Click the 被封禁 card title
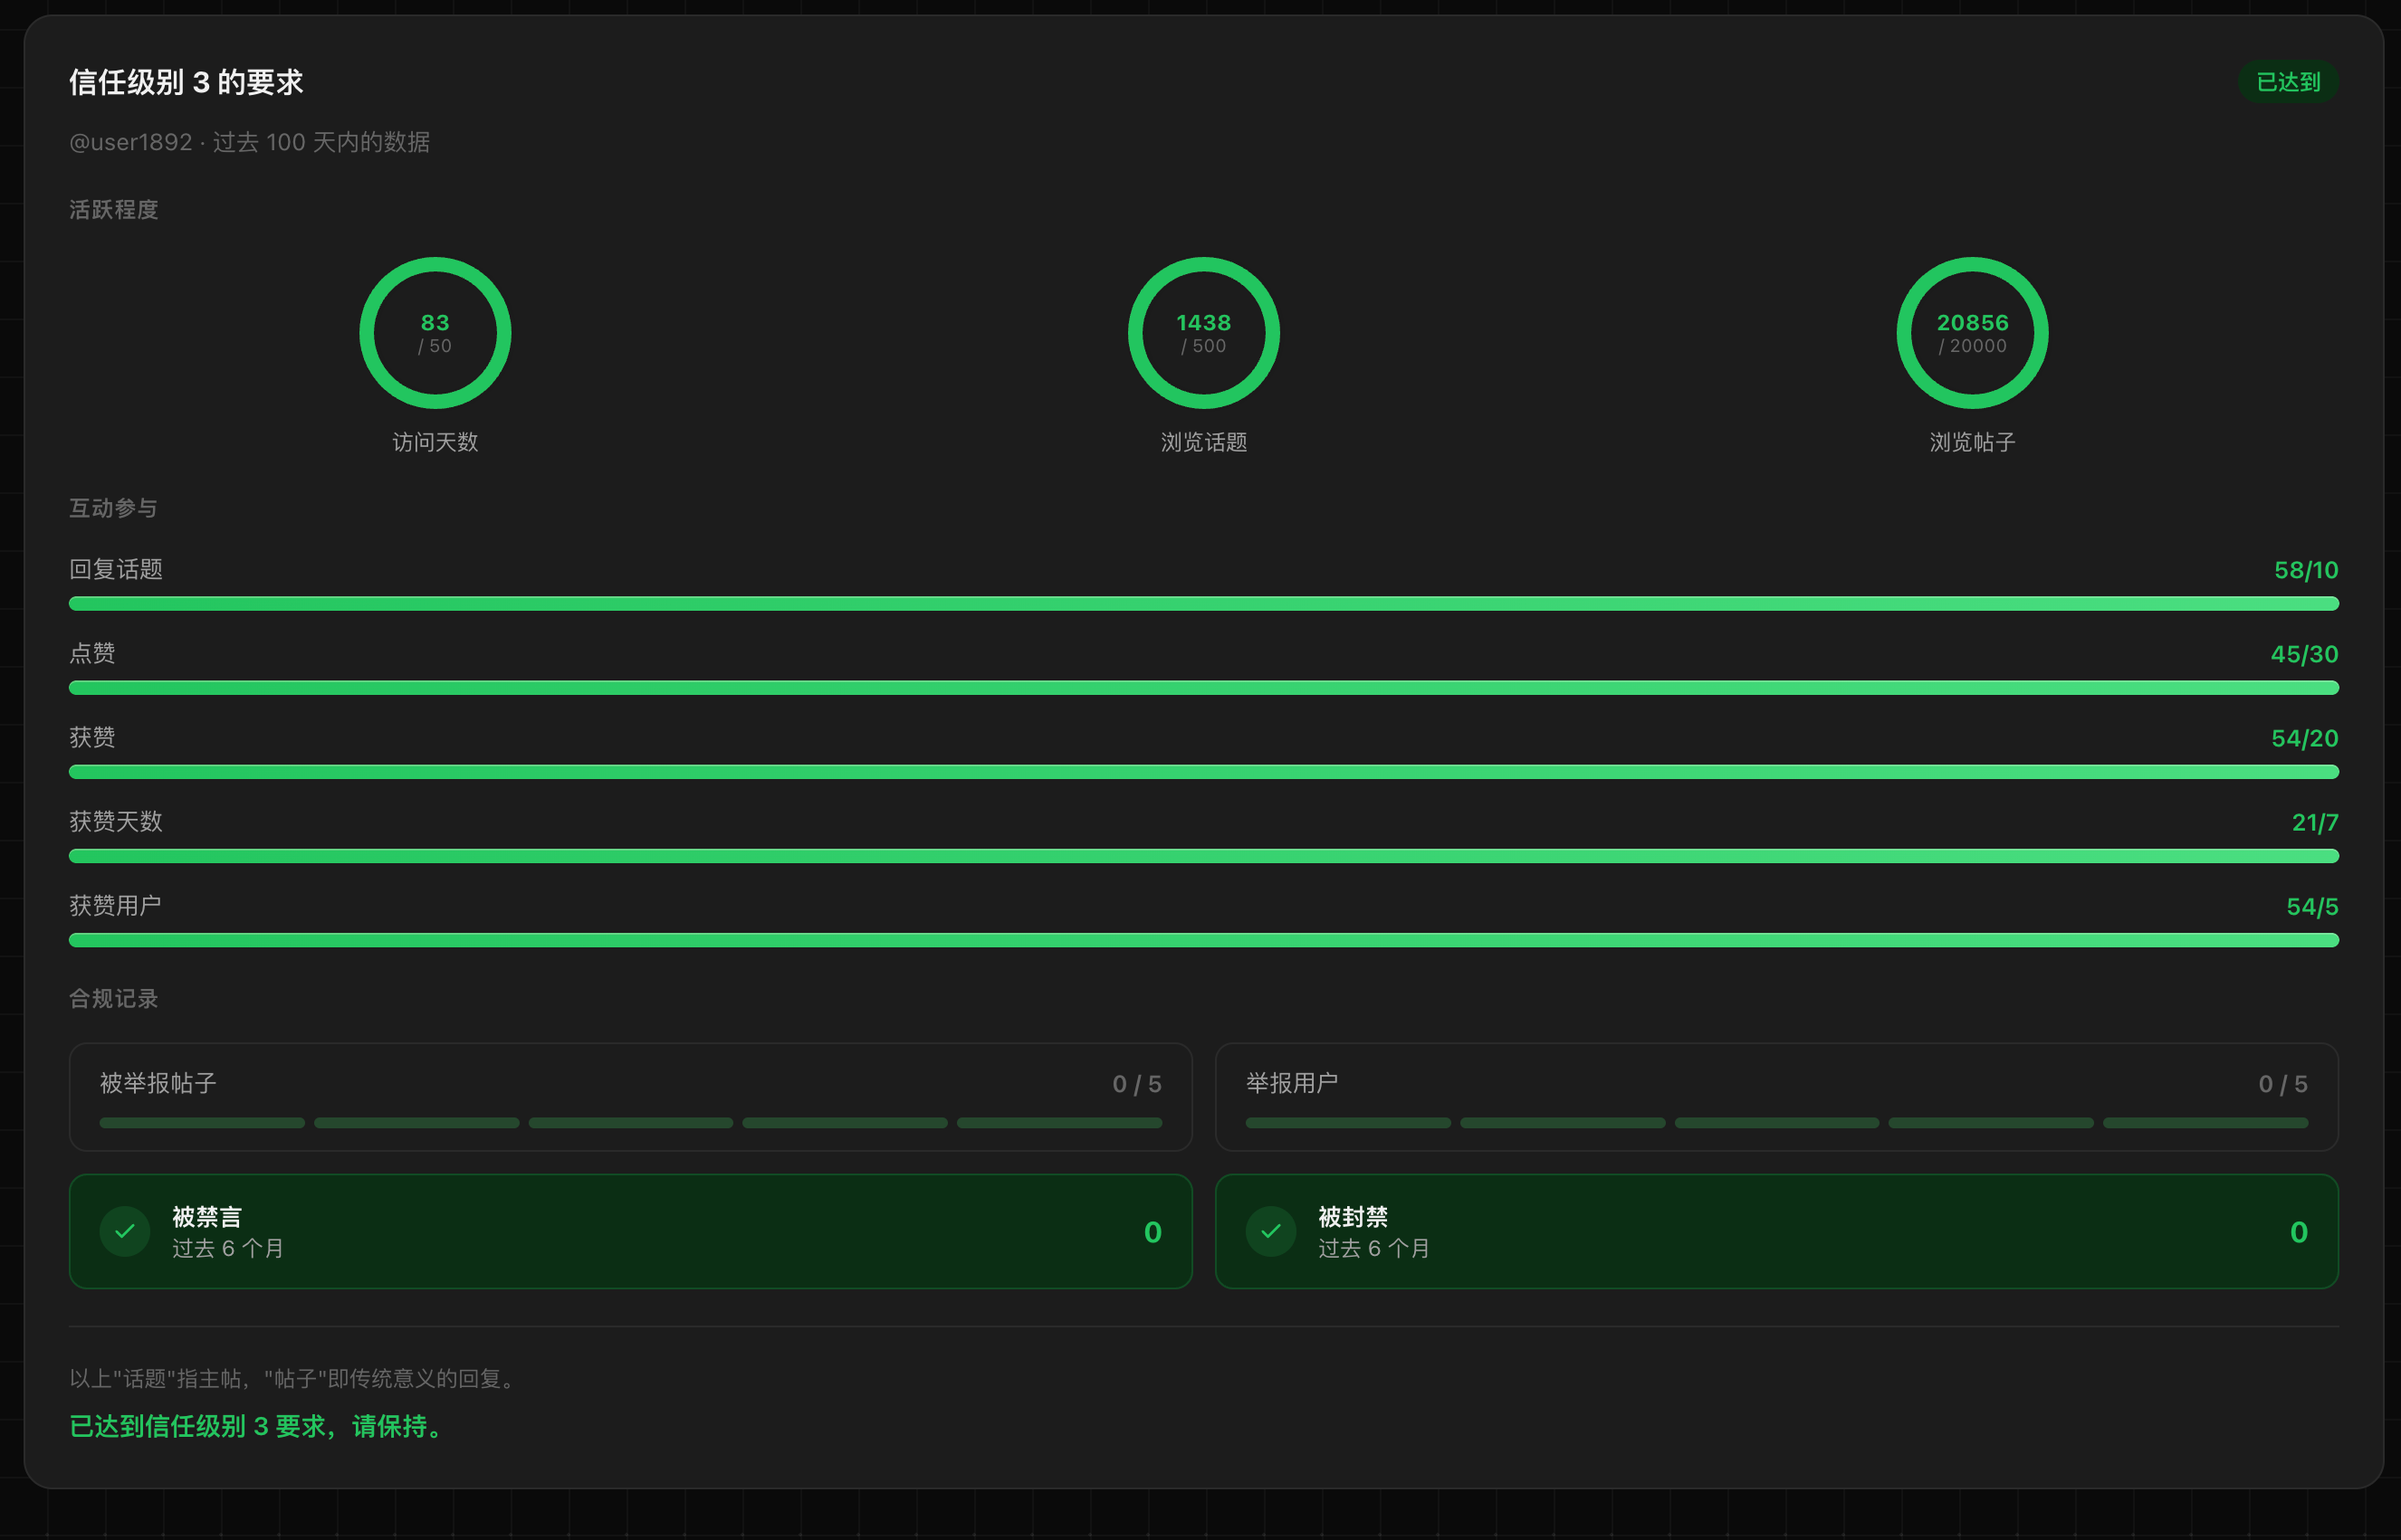The height and width of the screenshot is (1540, 2401). pos(1354,1216)
